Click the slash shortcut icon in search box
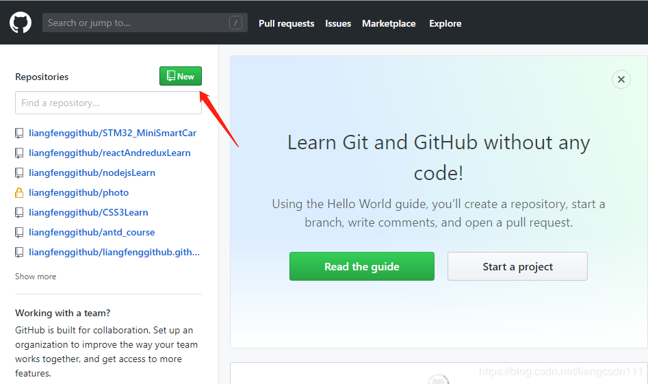This screenshot has height=384, width=648. [235, 23]
